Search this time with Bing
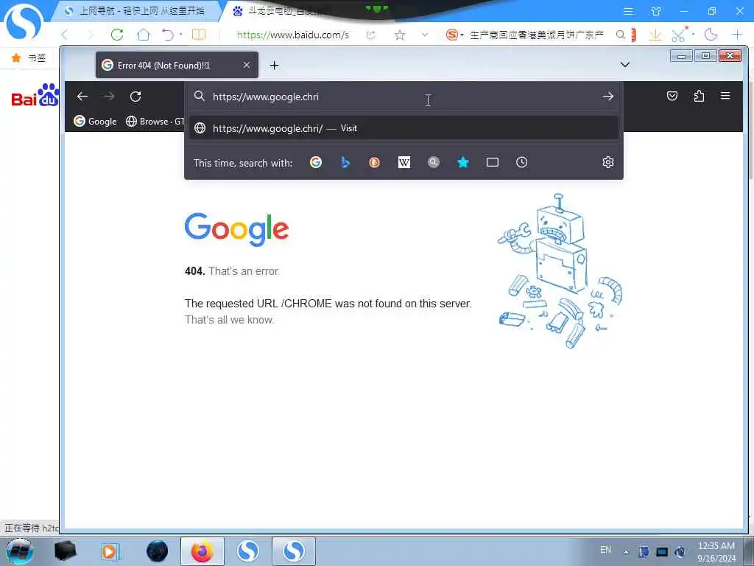The height and width of the screenshot is (566, 754). tap(345, 162)
